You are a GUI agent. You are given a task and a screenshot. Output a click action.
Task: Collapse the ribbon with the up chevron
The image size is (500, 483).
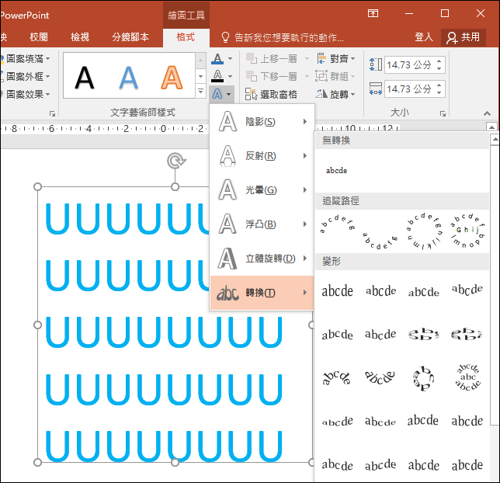point(487,113)
